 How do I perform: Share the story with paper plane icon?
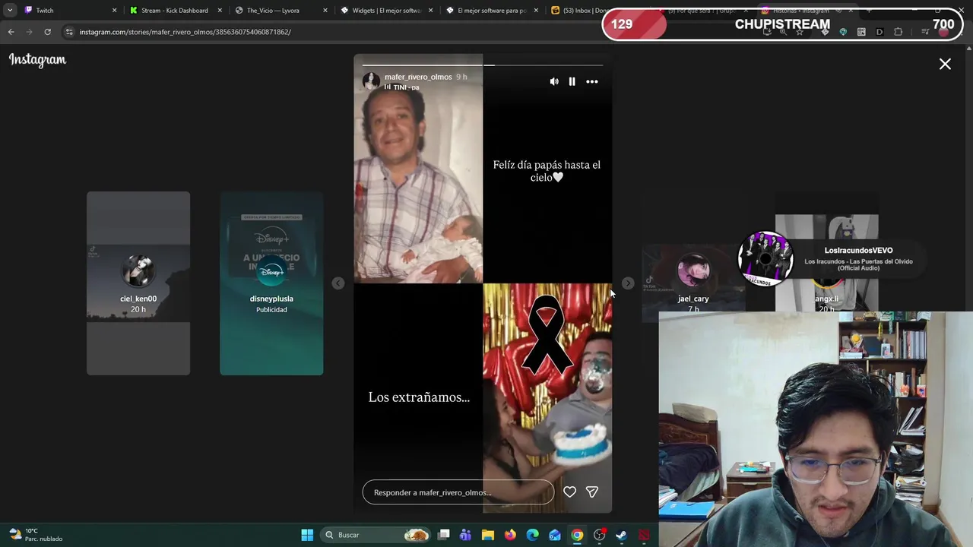[592, 492]
